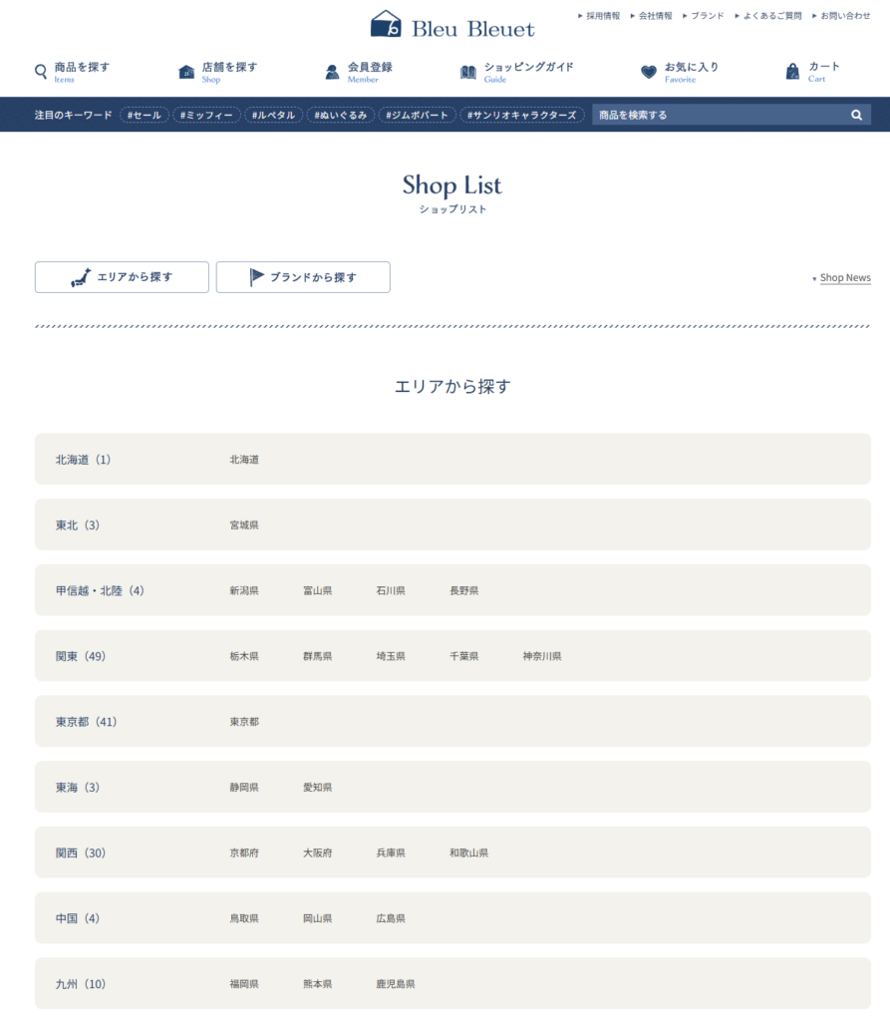Select 神奈川県 in the 関東 row

[542, 656]
